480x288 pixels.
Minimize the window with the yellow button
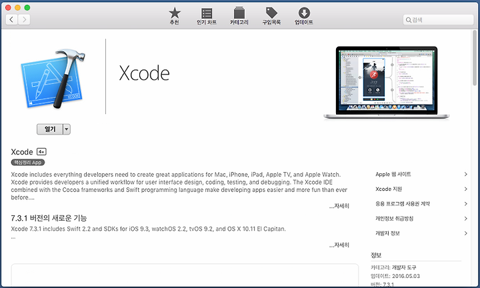(x=18, y=7)
